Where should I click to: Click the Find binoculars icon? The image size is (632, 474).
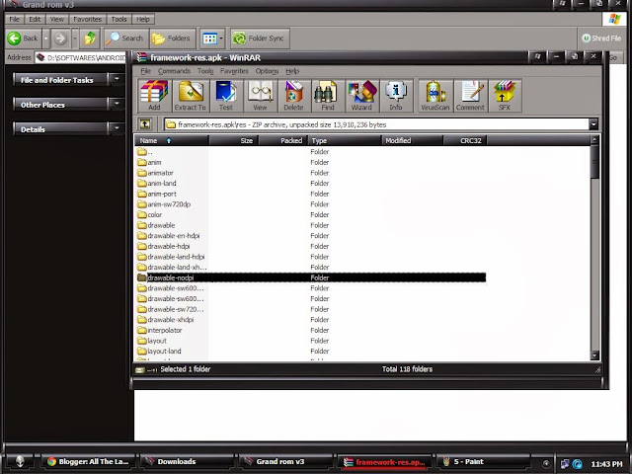327,96
